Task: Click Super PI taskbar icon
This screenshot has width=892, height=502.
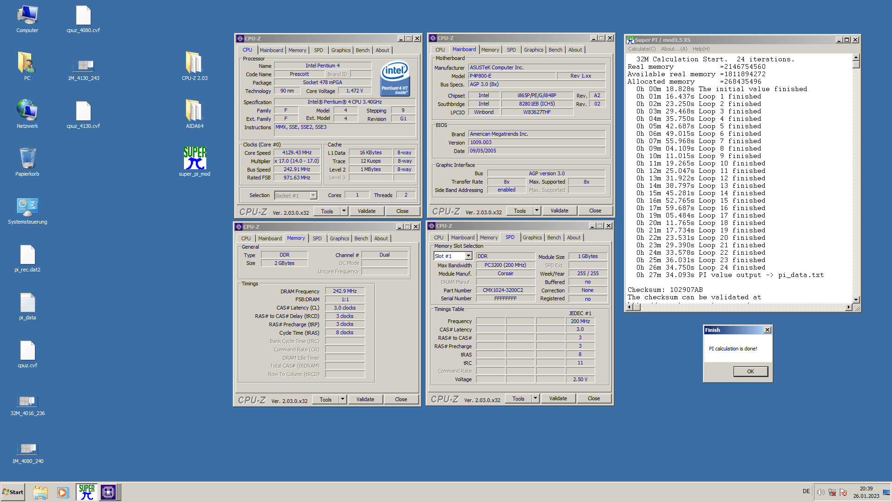Action: pyautogui.click(x=86, y=492)
